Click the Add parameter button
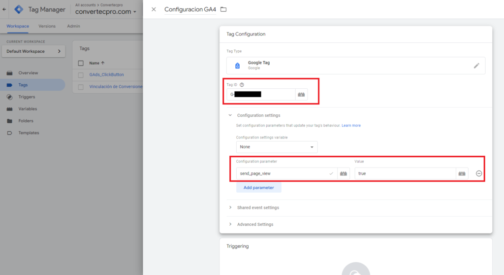504x275 pixels. coord(259,187)
